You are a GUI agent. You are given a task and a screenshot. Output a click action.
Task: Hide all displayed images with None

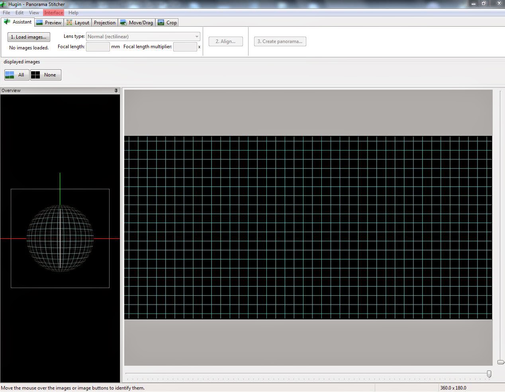[45, 74]
